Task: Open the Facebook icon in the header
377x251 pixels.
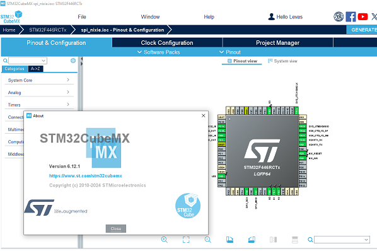Action: 351,17
